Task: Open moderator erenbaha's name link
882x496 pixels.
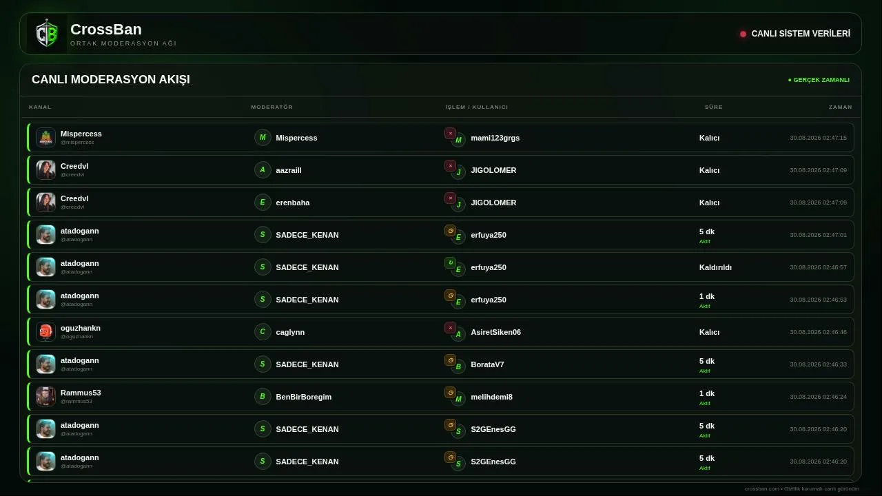Action: click(x=293, y=203)
